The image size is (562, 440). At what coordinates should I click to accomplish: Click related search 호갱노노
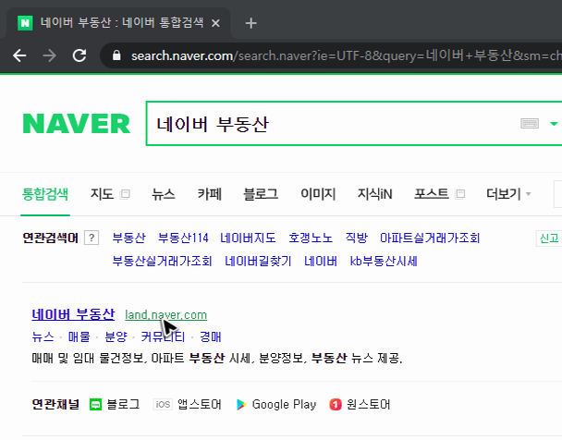311,238
